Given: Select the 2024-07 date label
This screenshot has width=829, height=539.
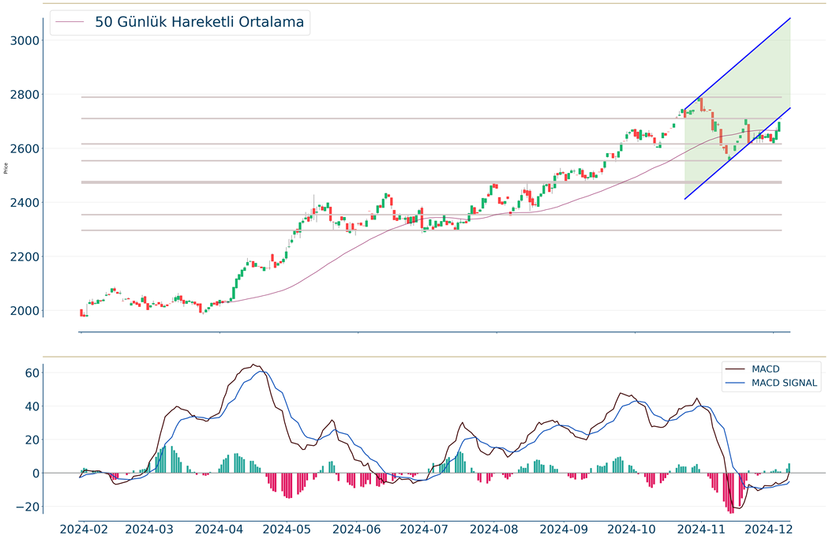Looking at the screenshot, I should click(425, 530).
